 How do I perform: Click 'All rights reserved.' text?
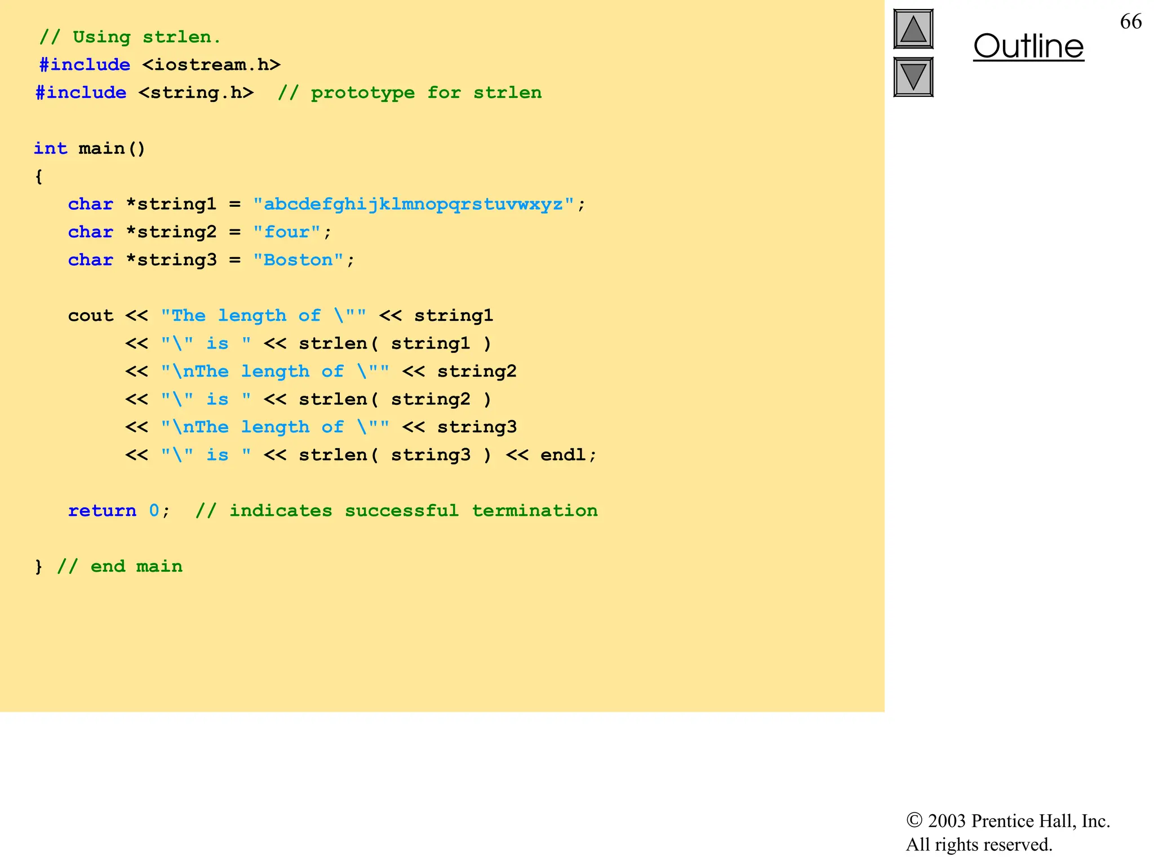click(979, 845)
